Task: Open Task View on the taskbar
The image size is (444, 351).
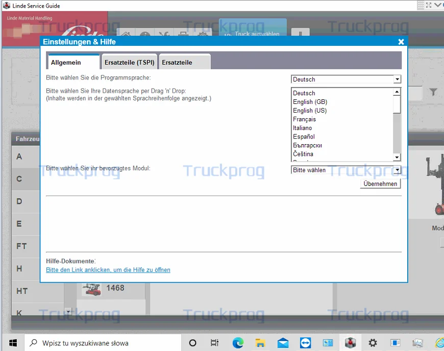Action: coord(215,343)
